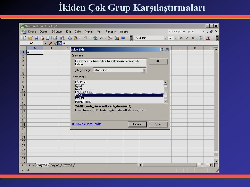
Task: Click the workbook control icon beside Dosya
Action: (x=24, y=32)
